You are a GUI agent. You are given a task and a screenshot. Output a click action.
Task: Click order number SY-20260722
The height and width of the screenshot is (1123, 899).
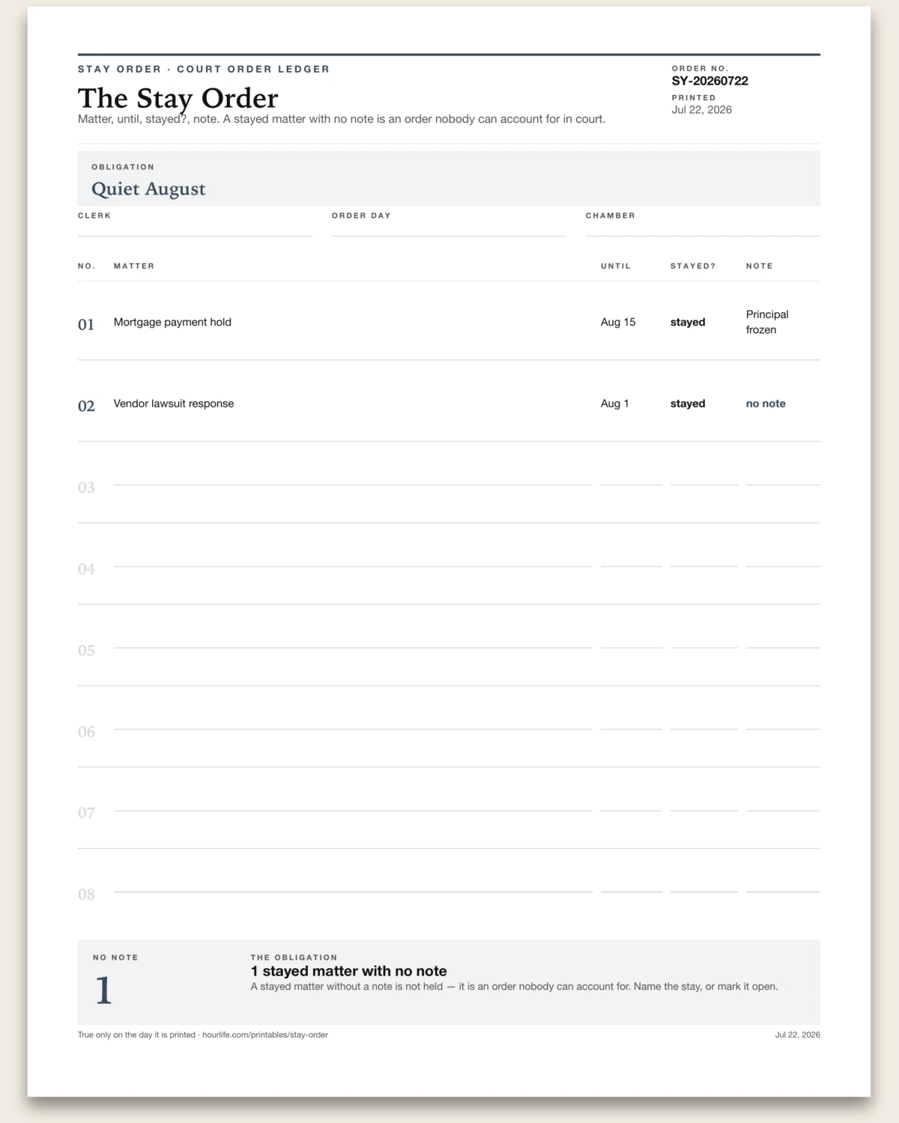tap(709, 81)
